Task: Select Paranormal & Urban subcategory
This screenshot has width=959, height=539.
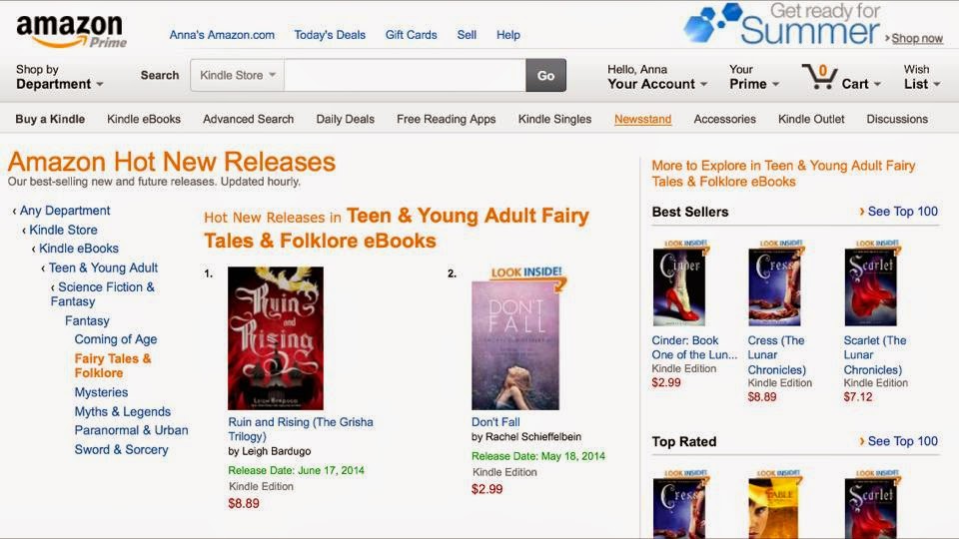Action: (131, 430)
